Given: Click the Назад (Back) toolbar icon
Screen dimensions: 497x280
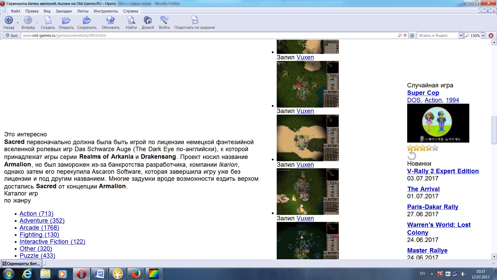Looking at the screenshot, I should point(9,20).
